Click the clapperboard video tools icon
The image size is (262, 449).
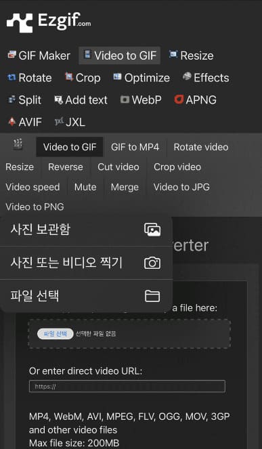pos(18,145)
